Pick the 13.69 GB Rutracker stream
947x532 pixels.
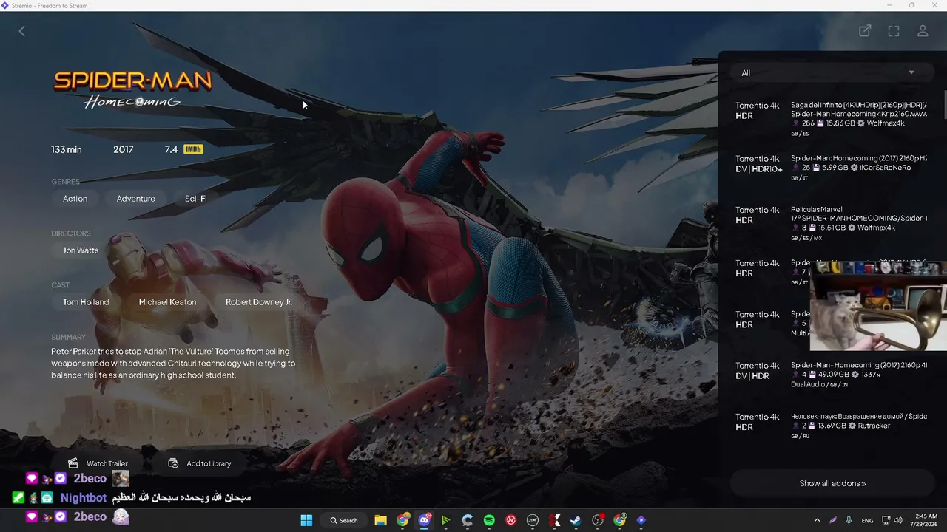coord(832,427)
